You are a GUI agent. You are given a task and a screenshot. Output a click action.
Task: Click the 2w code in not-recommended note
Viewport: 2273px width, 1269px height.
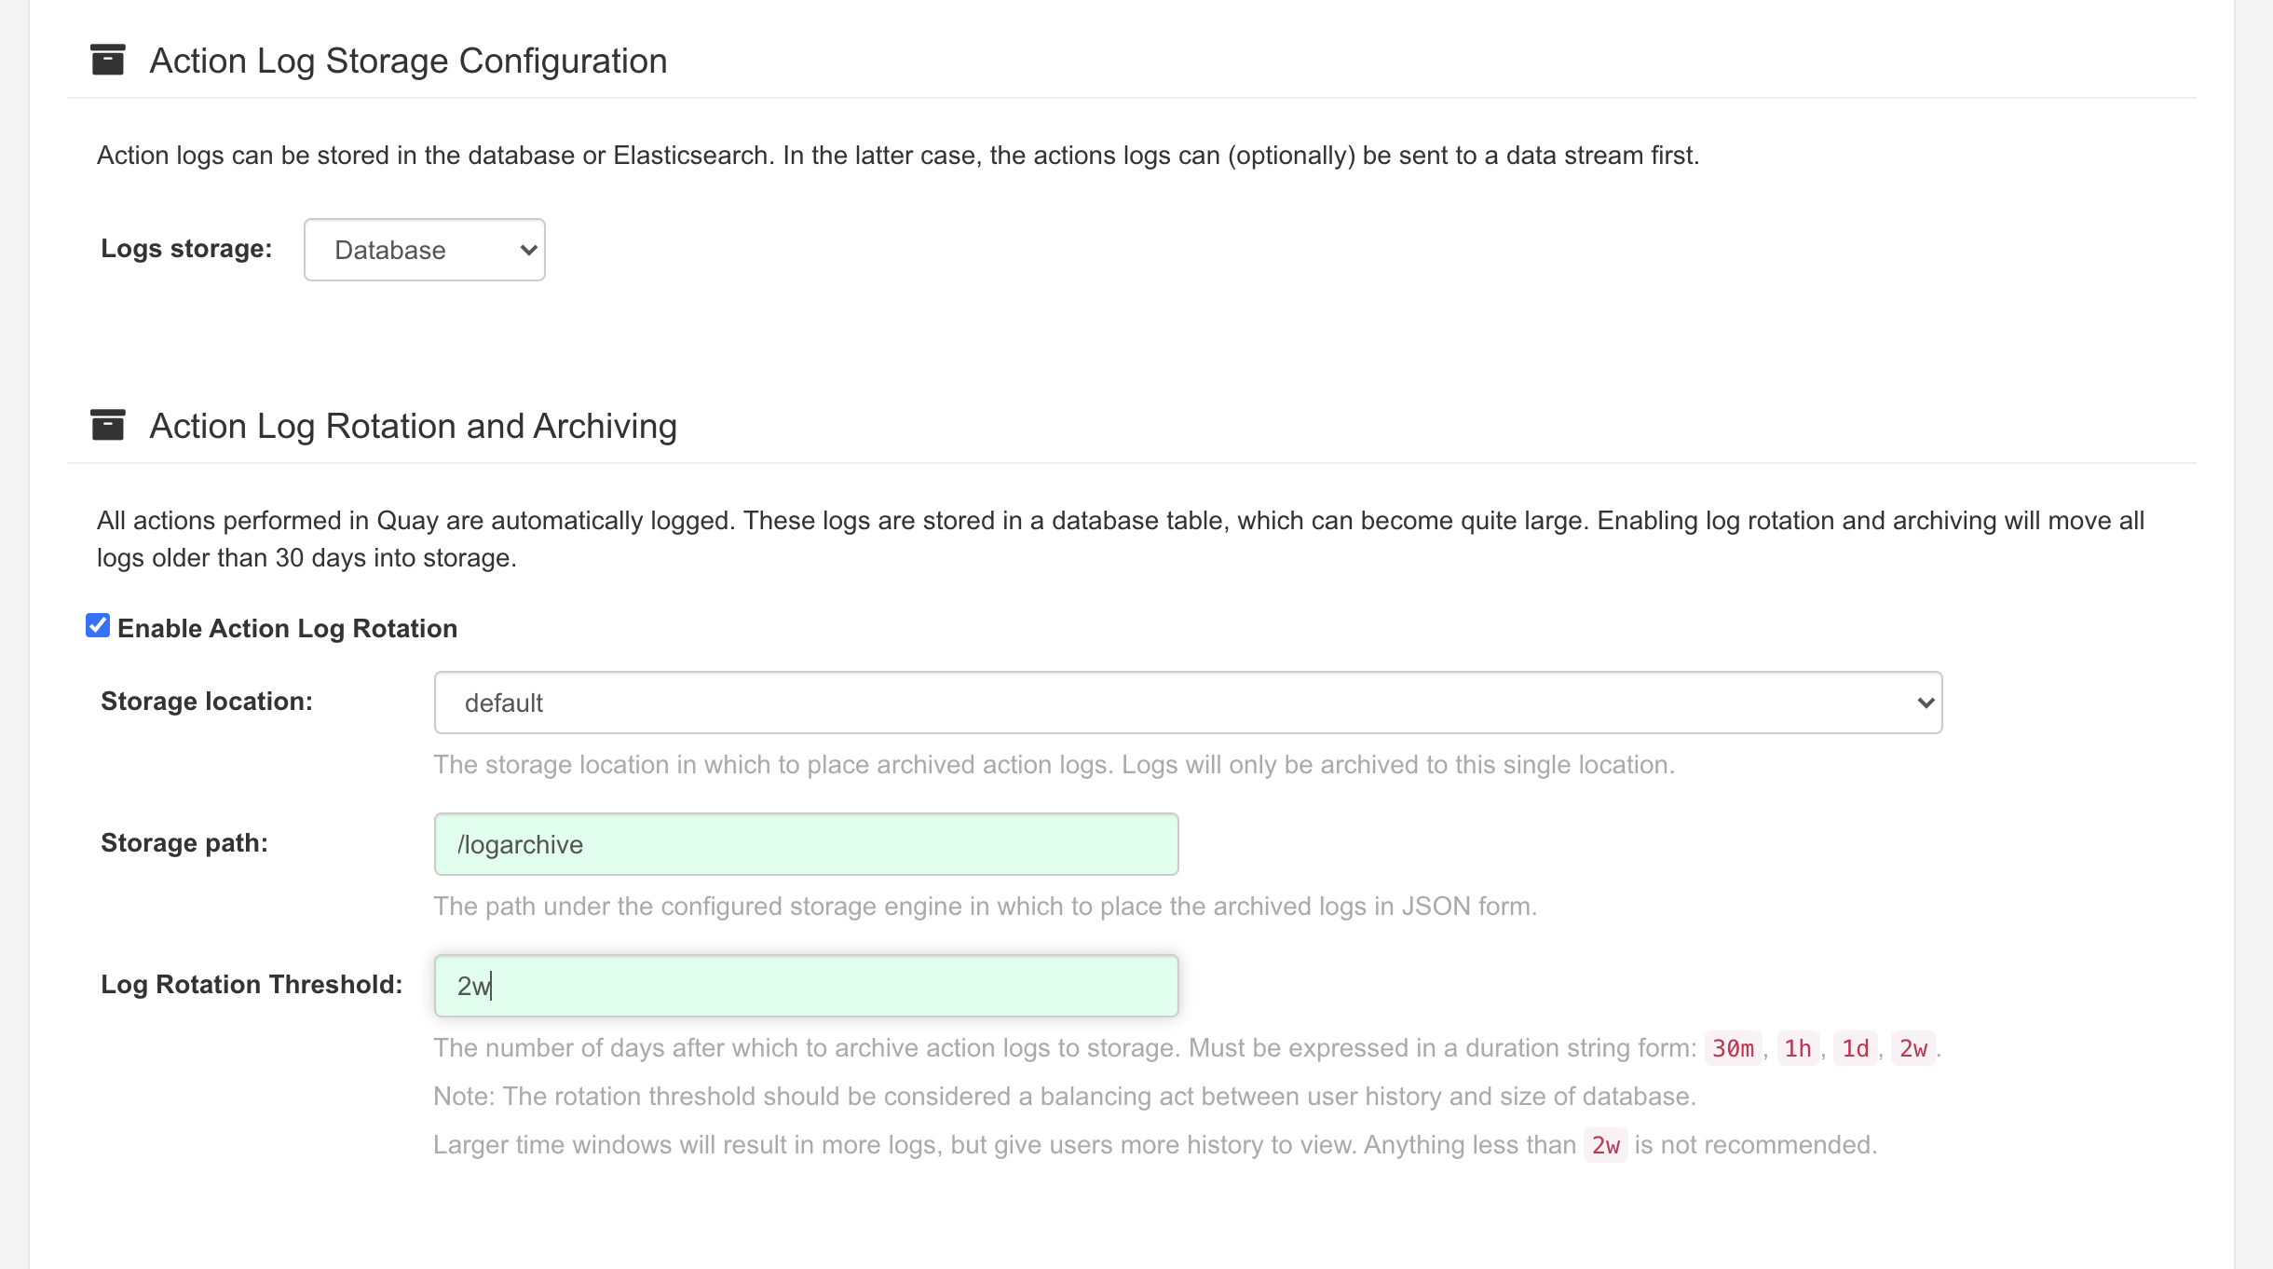point(1605,1146)
